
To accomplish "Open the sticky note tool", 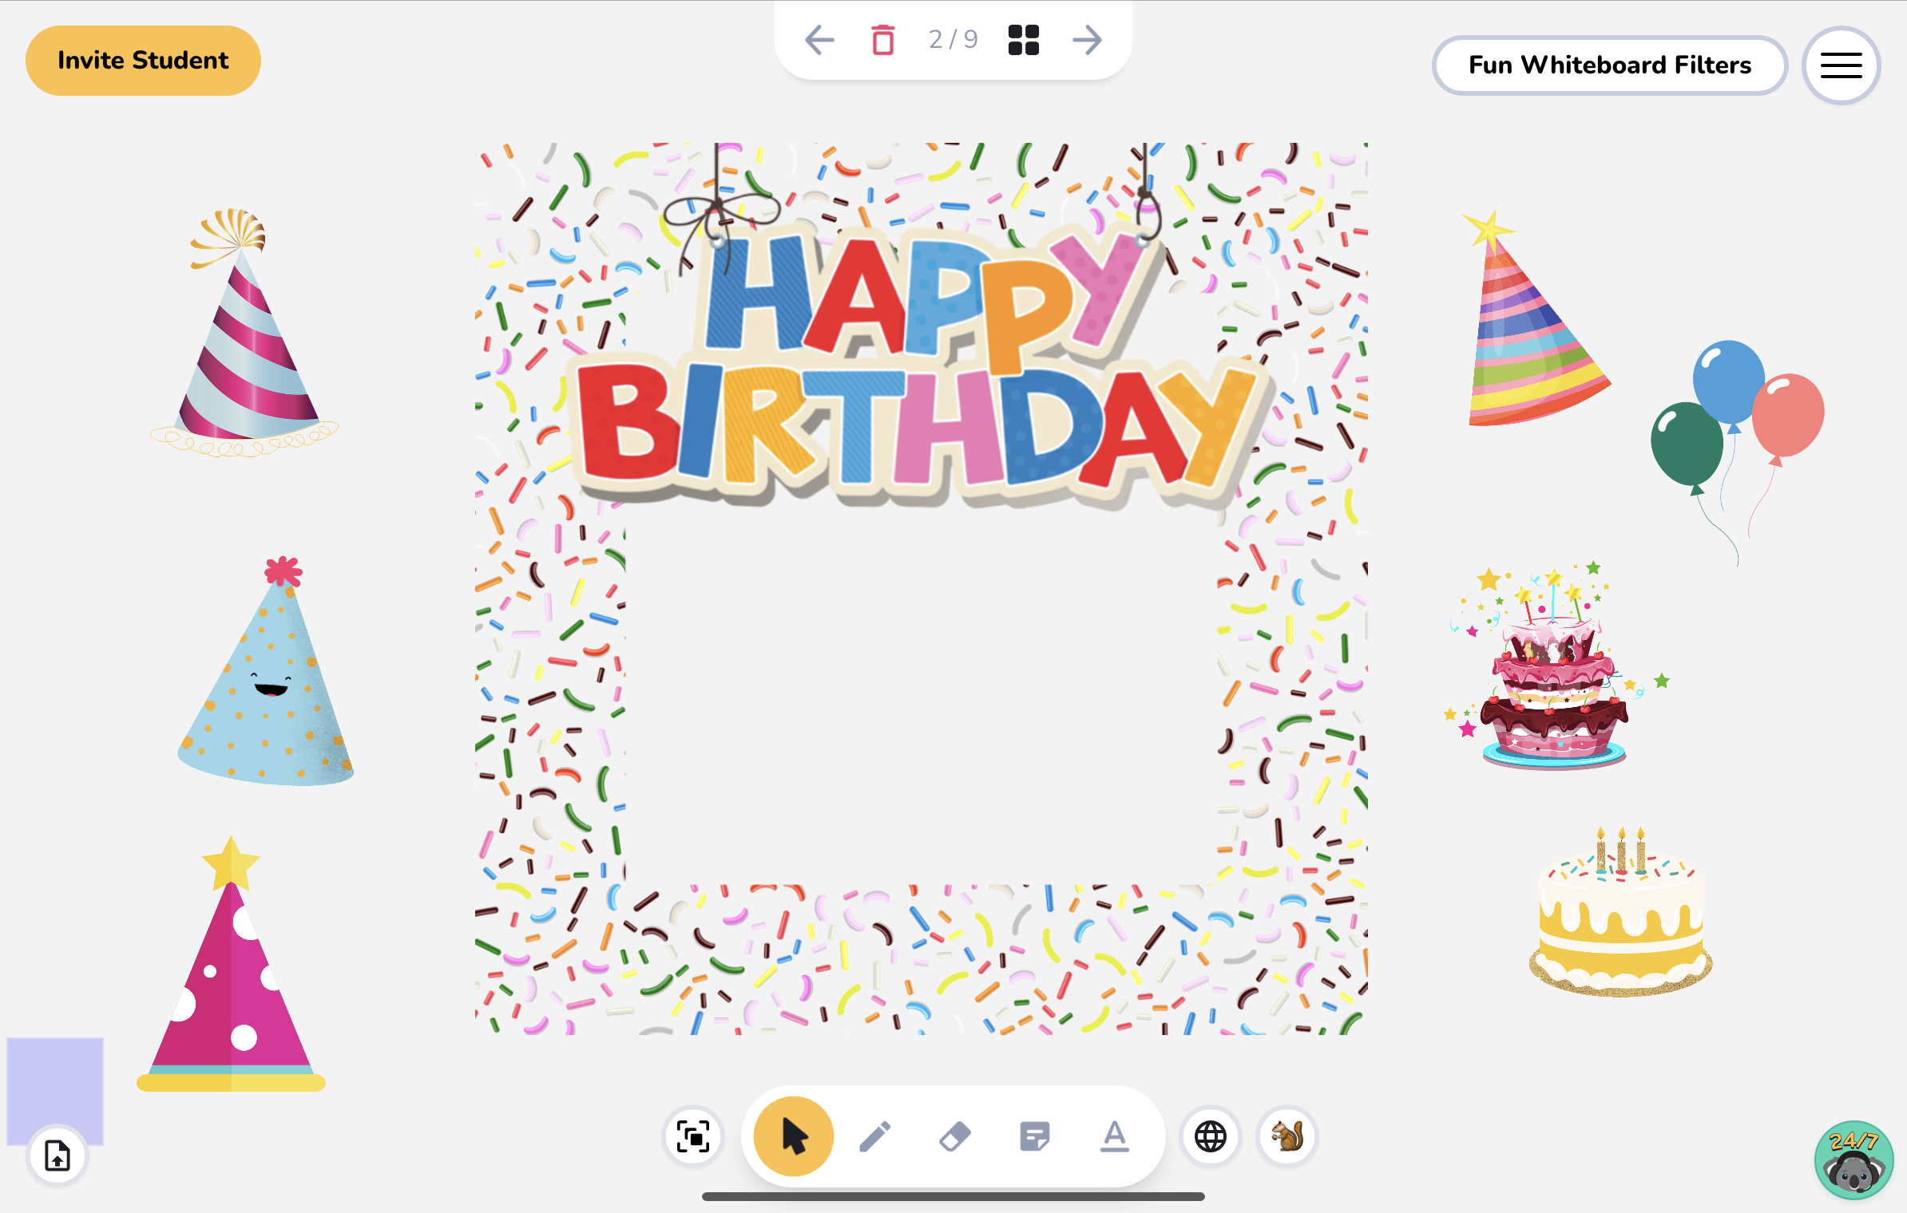I will click(1036, 1136).
